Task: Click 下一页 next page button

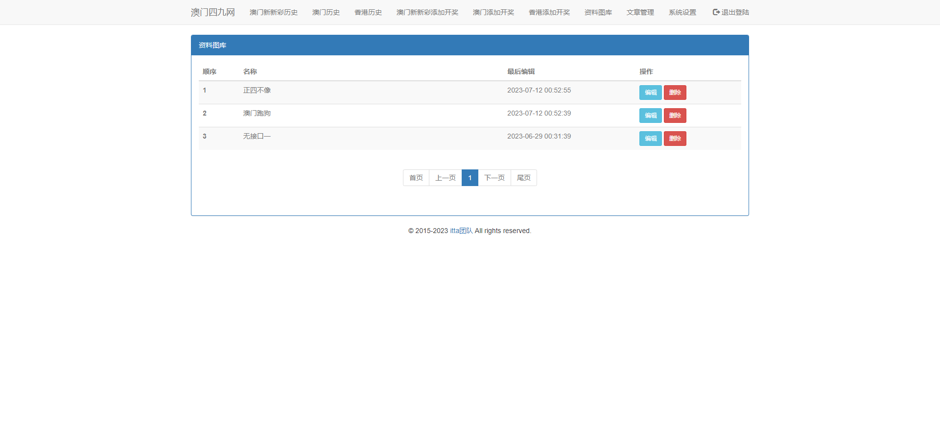Action: point(494,178)
